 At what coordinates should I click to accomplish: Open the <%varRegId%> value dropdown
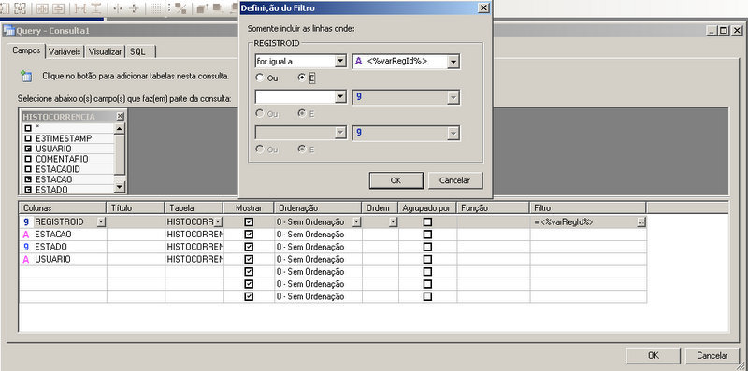point(453,62)
